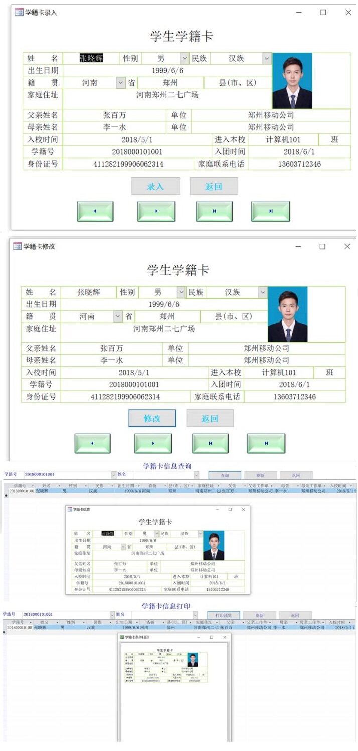
Task: Maximize the 学籍卡条件打印 preview window
Action: click(x=211, y=637)
